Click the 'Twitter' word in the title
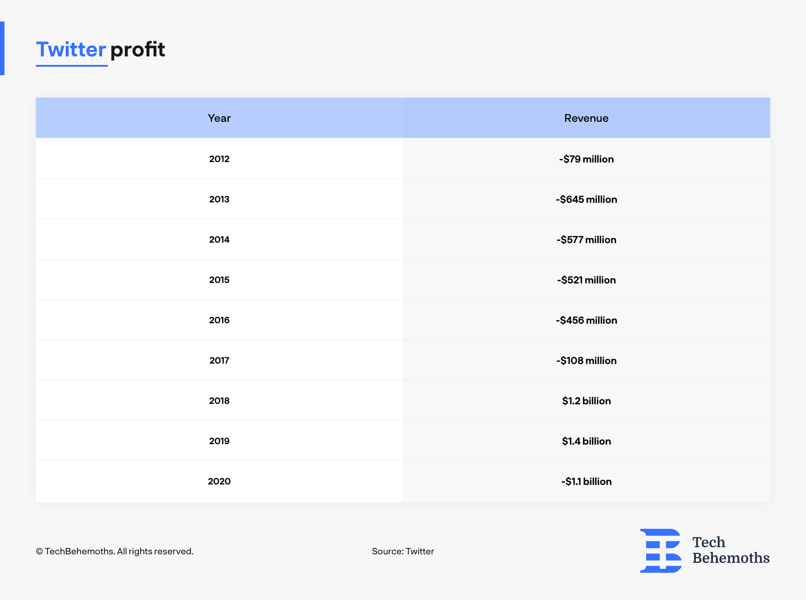Viewport: 806px width, 600px height. click(71, 49)
